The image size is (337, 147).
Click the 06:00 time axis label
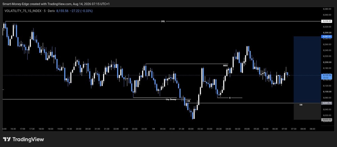pos(266,129)
